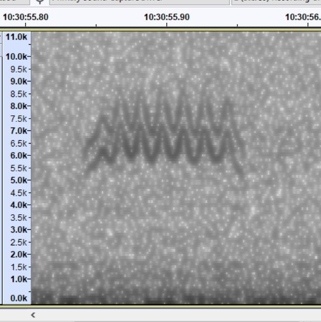321x322 pixels.
Task: Click timeline at the 10:30:55.90 mark
Action: [167, 17]
